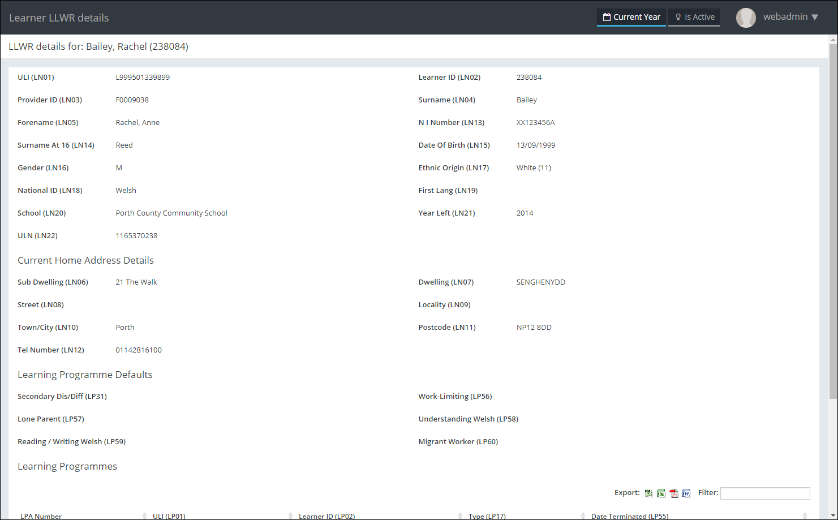
Task: Click the Current Home Address Details heading
Action: click(85, 260)
